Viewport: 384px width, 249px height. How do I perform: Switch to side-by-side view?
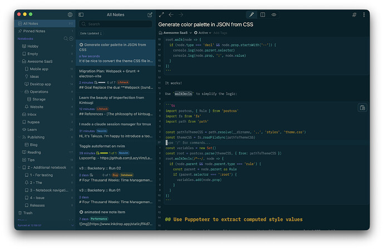[263, 14]
